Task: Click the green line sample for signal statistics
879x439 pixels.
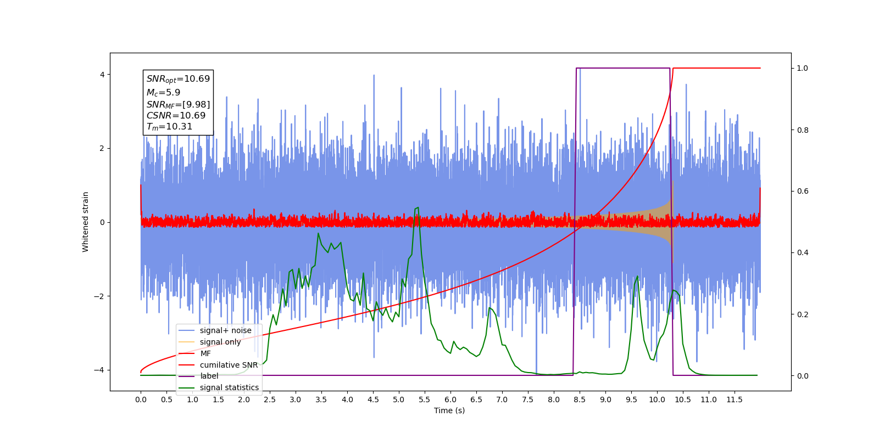Action: (187, 387)
